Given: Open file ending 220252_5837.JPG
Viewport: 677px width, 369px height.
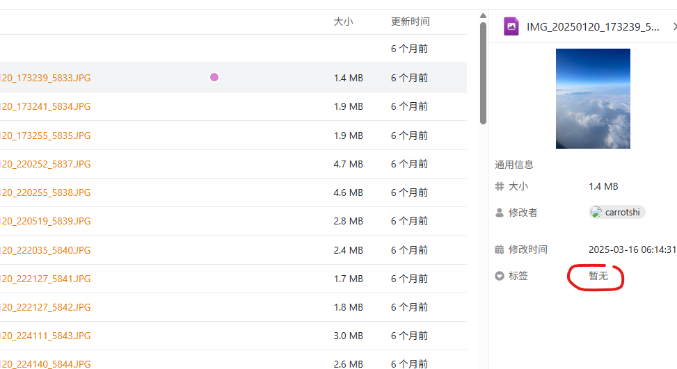Looking at the screenshot, I should (45, 164).
